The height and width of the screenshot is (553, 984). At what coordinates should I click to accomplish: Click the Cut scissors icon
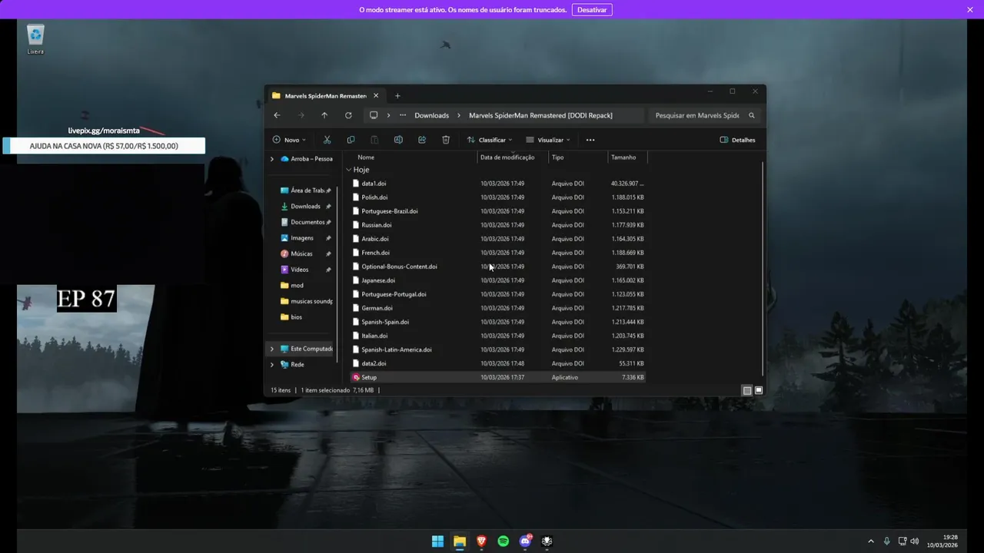tap(327, 140)
